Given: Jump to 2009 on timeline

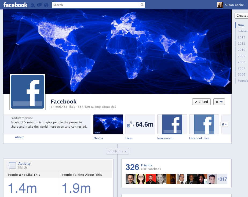Looking at the screenshot, I should [241, 56].
